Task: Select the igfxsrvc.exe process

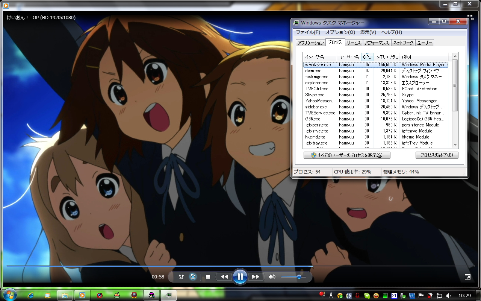Action: tap(376, 131)
